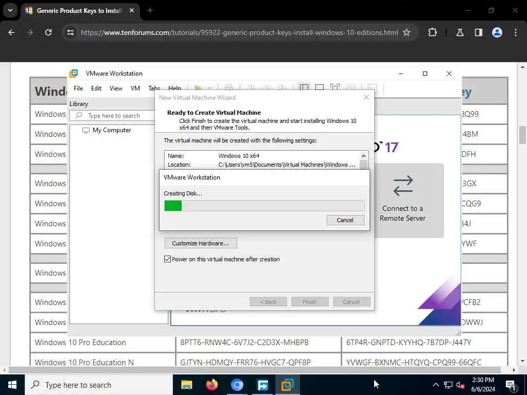Click the page scroll-down arrow

(x=523, y=361)
